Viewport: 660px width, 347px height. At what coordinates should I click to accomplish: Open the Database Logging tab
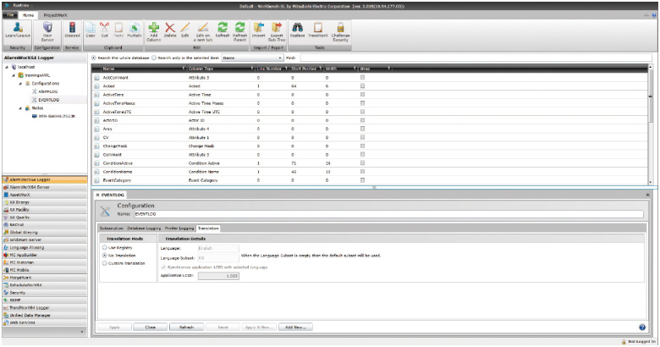point(144,229)
